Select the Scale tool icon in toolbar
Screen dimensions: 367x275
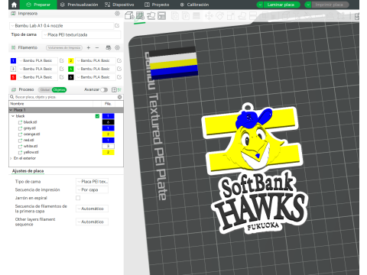pyautogui.click(x=231, y=16)
